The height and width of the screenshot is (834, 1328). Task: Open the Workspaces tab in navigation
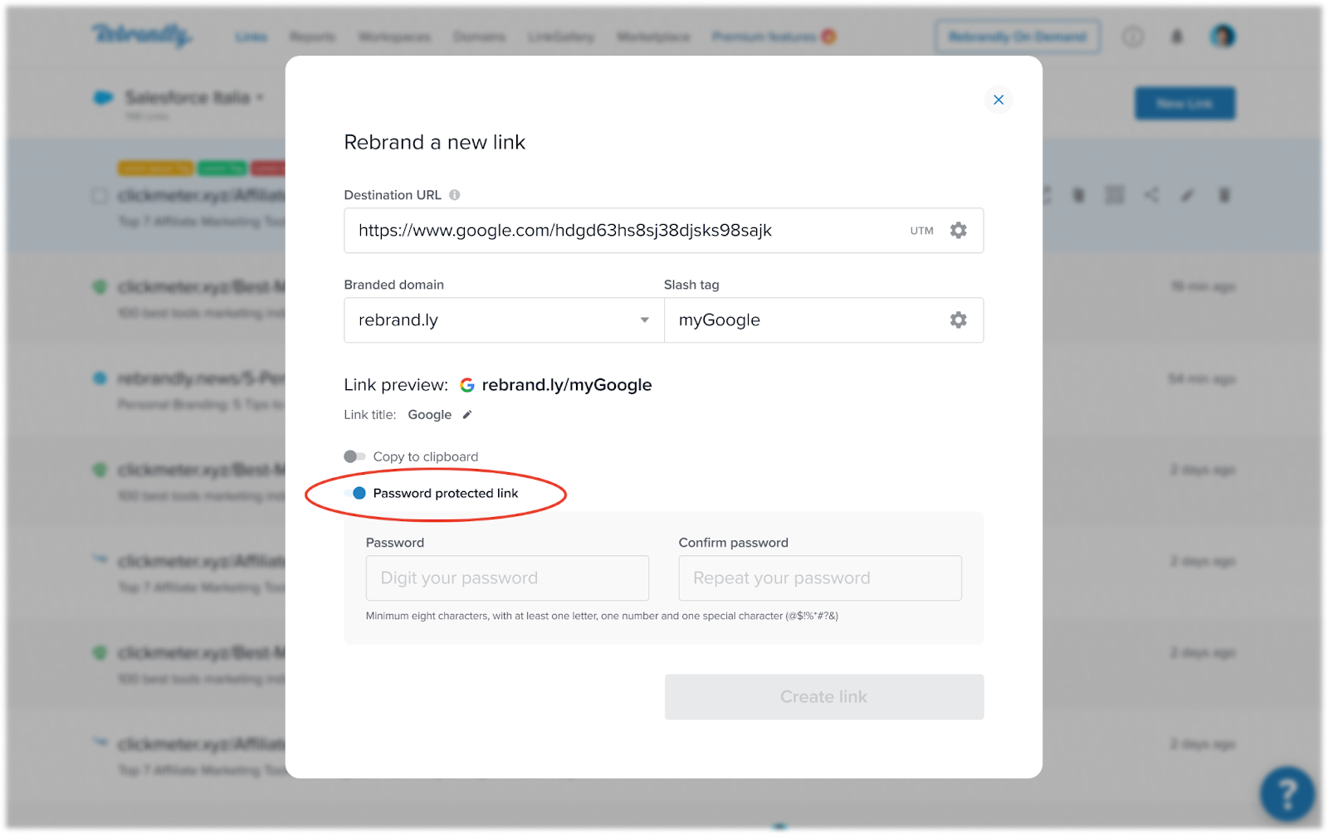[394, 37]
